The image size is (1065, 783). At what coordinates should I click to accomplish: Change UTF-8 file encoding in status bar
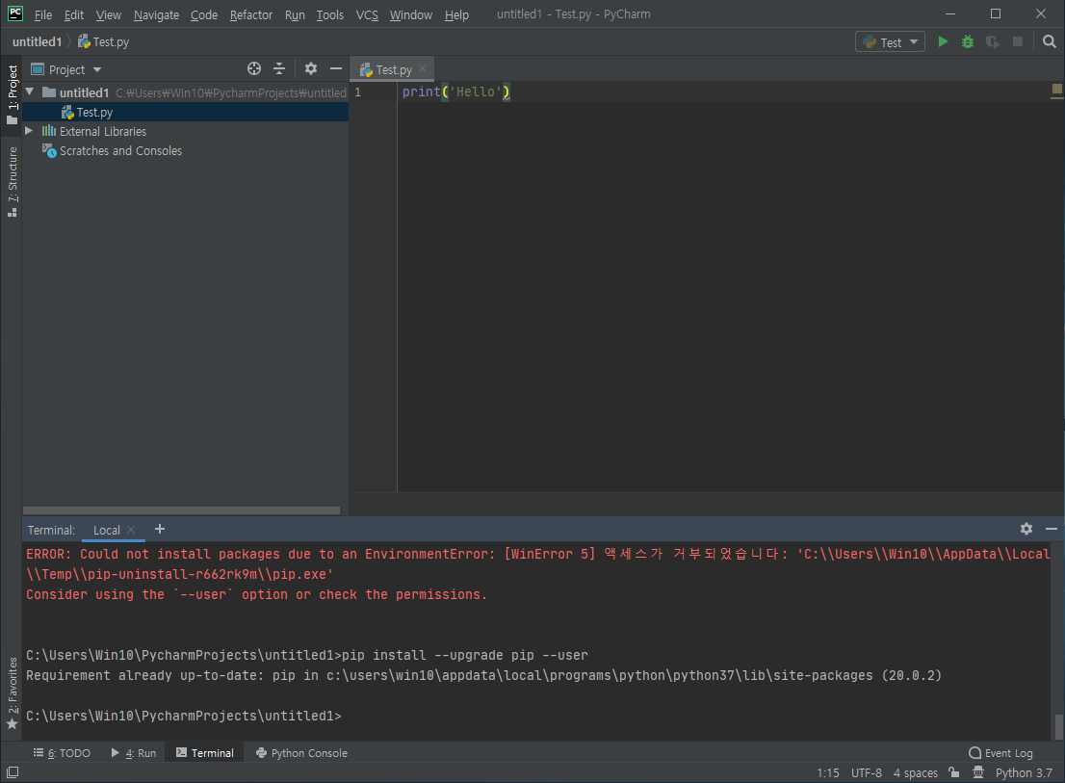[x=866, y=772]
